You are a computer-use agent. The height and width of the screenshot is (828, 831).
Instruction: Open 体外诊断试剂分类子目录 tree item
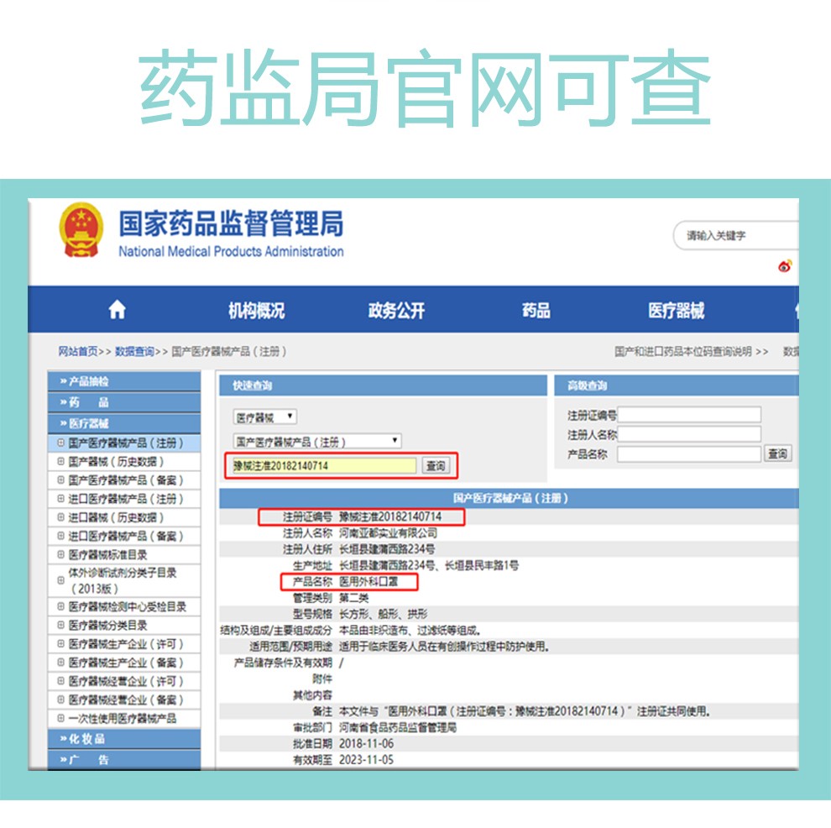(123, 580)
